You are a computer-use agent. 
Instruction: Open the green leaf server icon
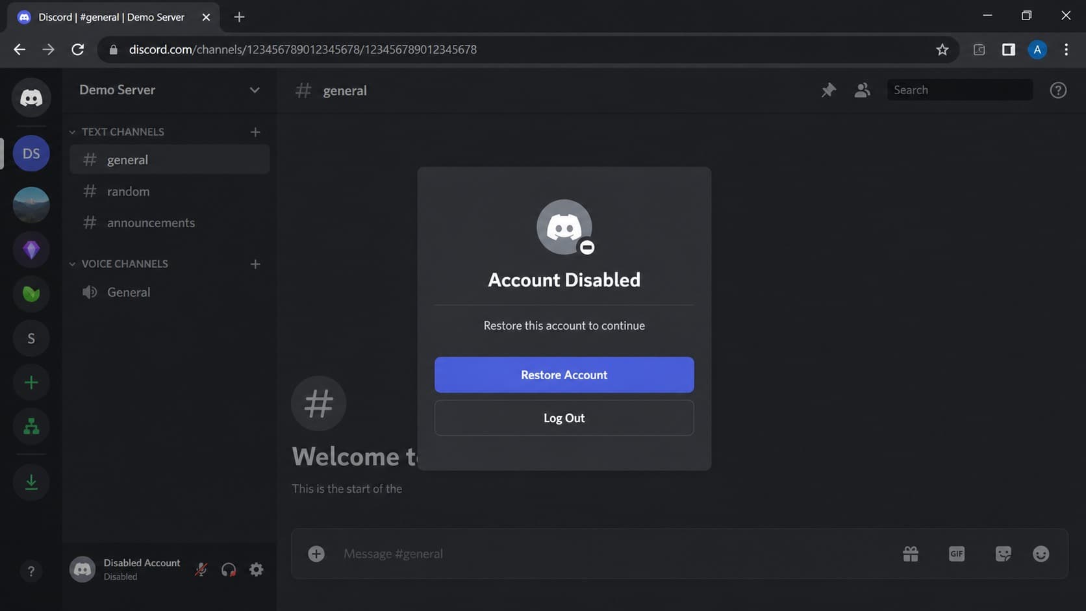pos(31,293)
